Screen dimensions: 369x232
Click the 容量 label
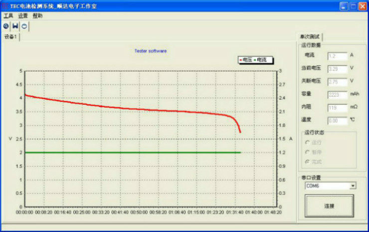(306, 94)
